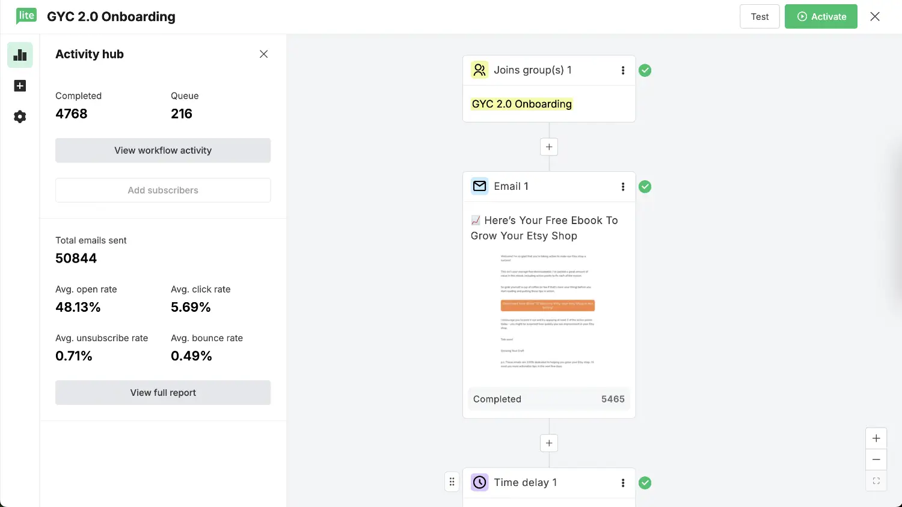
Task: Grab the Time delay 1 drag handle
Action: [452, 482]
